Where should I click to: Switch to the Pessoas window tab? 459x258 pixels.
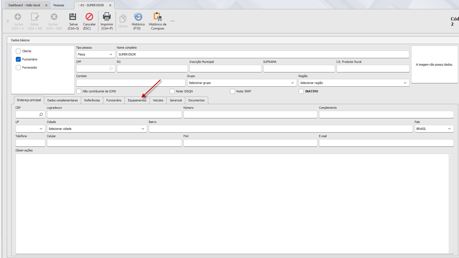(59, 5)
